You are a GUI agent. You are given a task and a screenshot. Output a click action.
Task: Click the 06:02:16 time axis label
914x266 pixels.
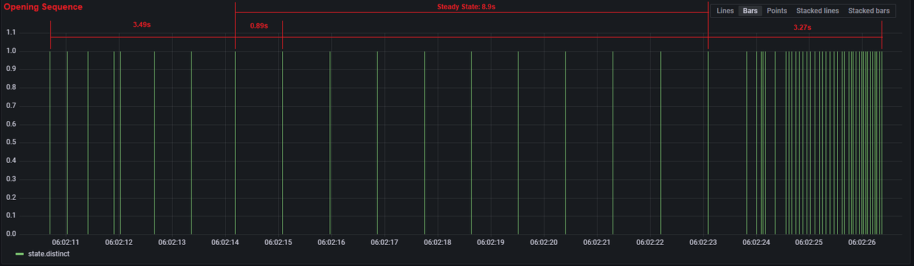(331, 242)
